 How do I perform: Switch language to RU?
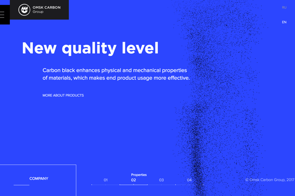click(x=284, y=7)
